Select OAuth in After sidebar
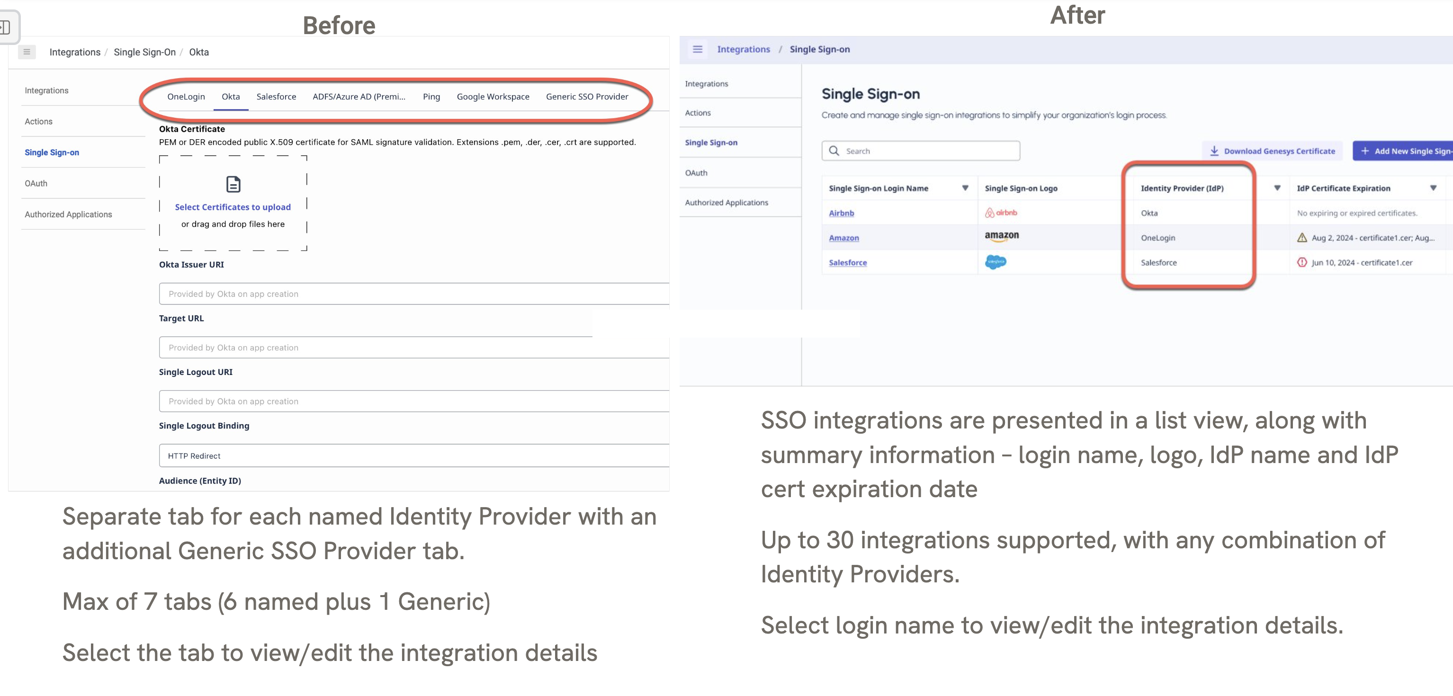This screenshot has width=1453, height=696. (696, 173)
